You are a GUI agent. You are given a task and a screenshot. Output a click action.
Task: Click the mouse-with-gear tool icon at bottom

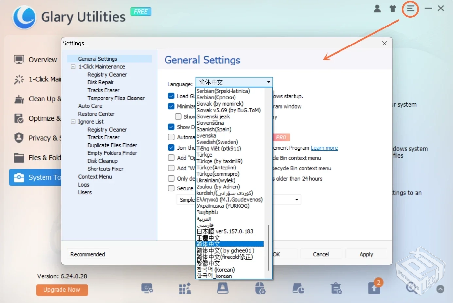point(260,289)
